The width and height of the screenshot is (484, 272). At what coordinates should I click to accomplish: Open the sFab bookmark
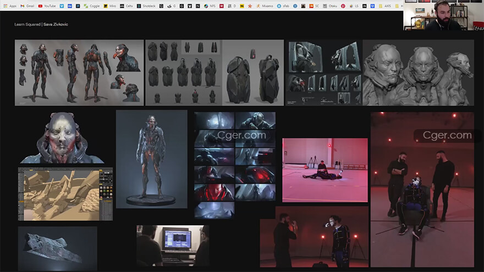(283, 6)
